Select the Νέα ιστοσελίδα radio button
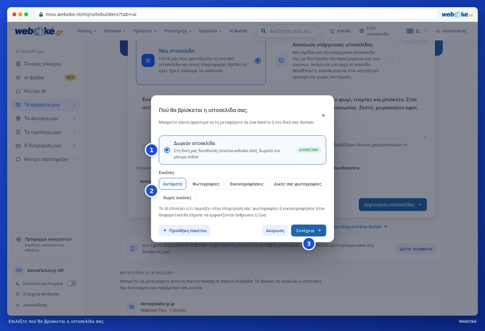 [258, 61]
